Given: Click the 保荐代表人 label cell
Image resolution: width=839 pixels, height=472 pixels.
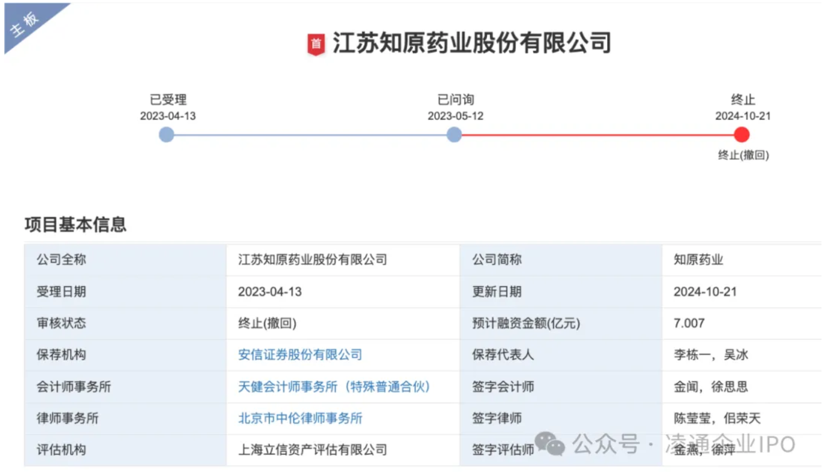Looking at the screenshot, I should point(561,355).
